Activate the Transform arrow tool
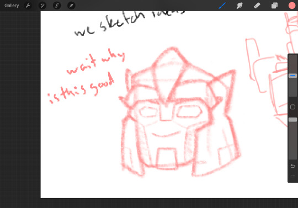 [71, 6]
